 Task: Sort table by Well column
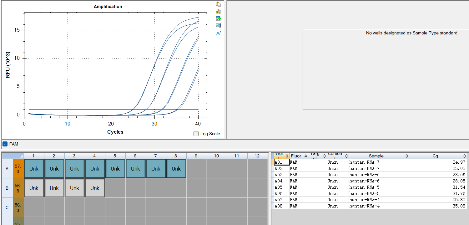(x=282, y=156)
